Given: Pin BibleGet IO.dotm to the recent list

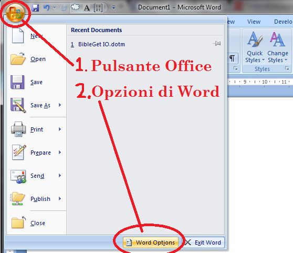Looking at the screenshot, I should 217,44.
